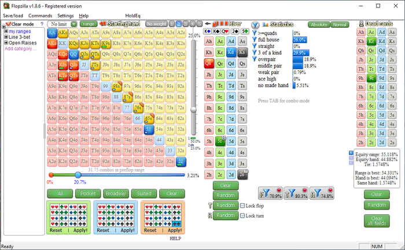
Task: Click Clear all fields button
Action: (x=377, y=221)
